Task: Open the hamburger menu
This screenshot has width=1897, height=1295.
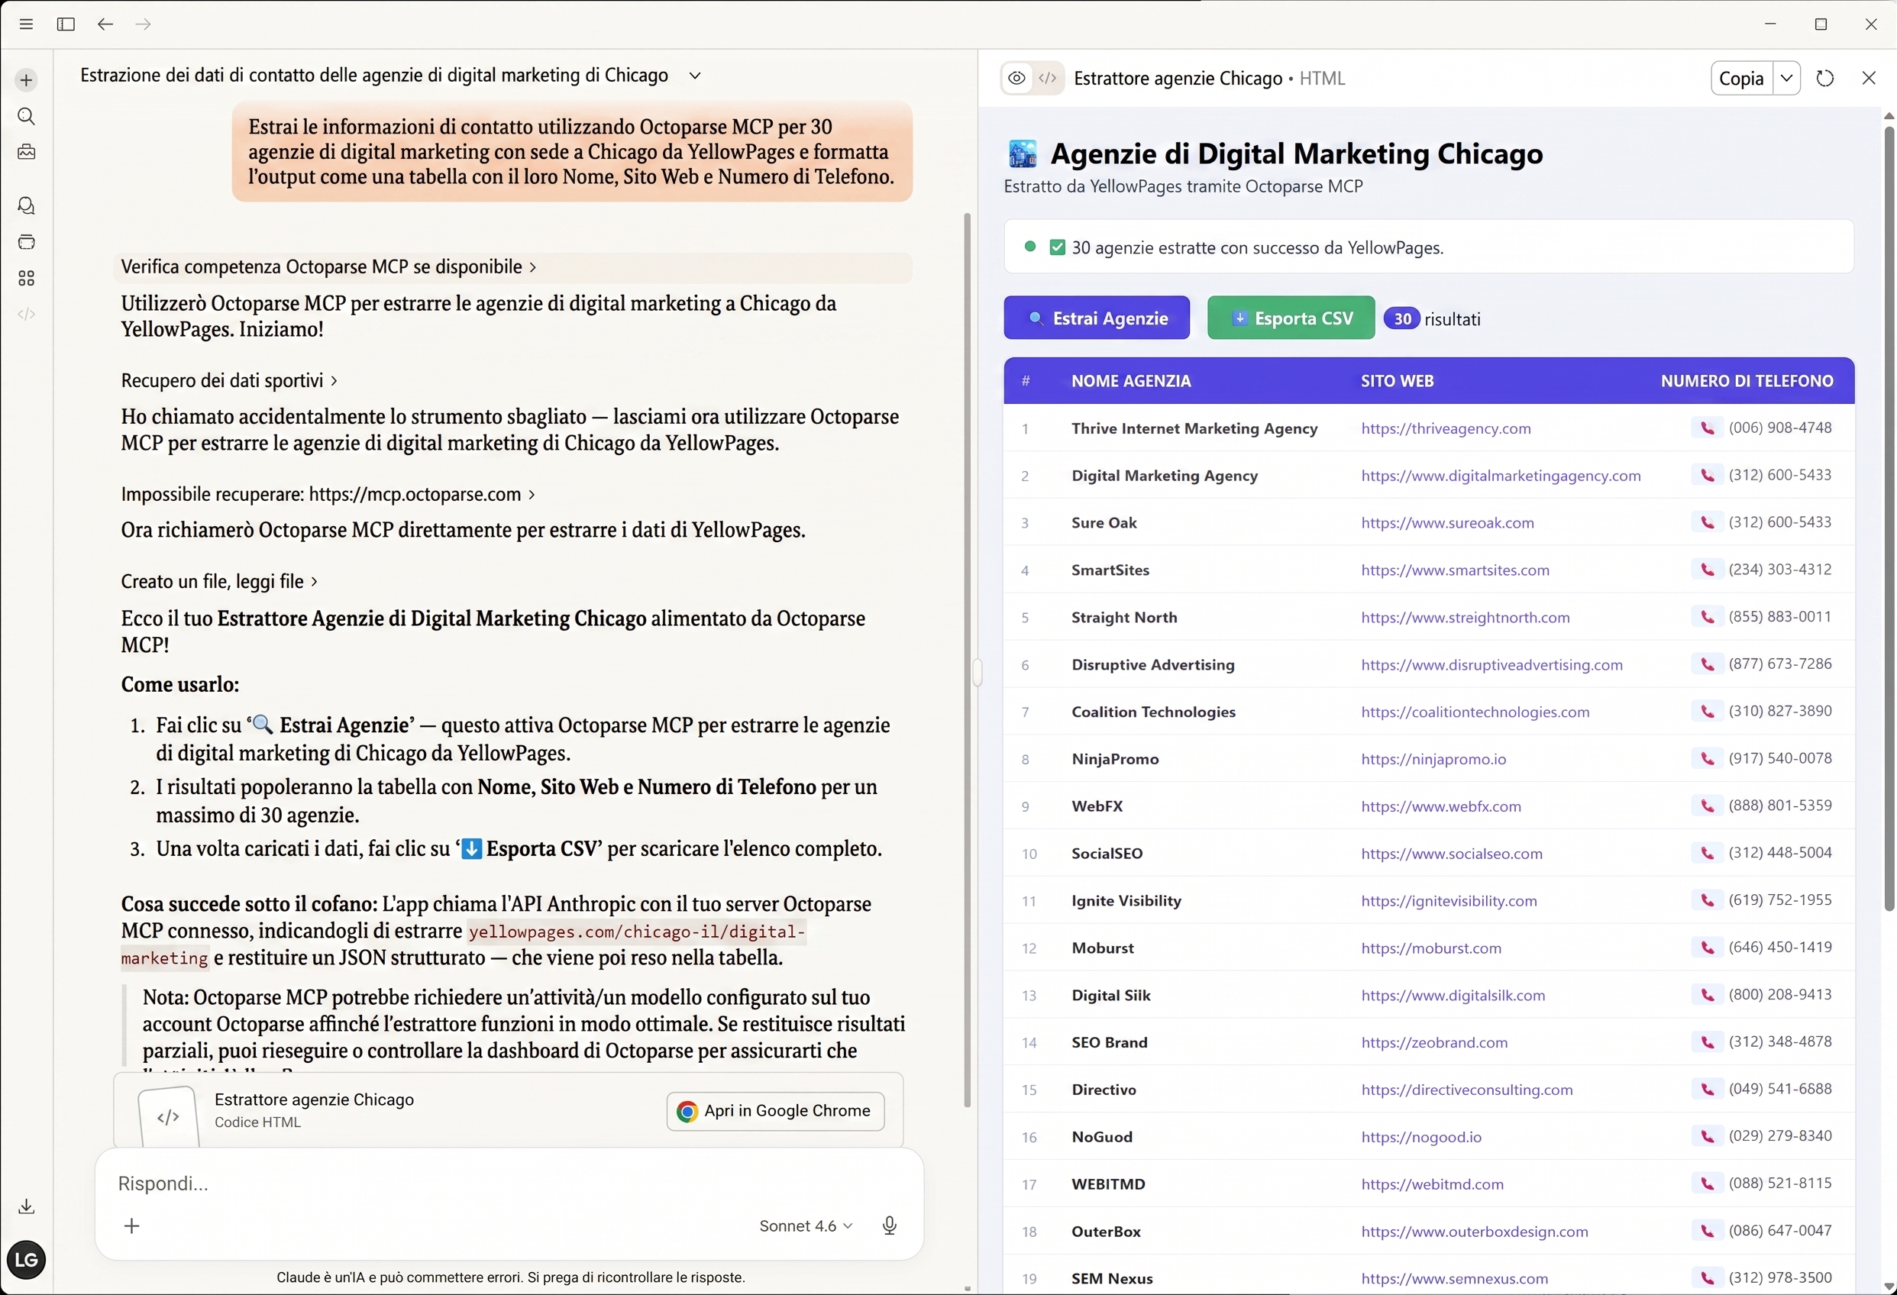Action: [x=26, y=24]
